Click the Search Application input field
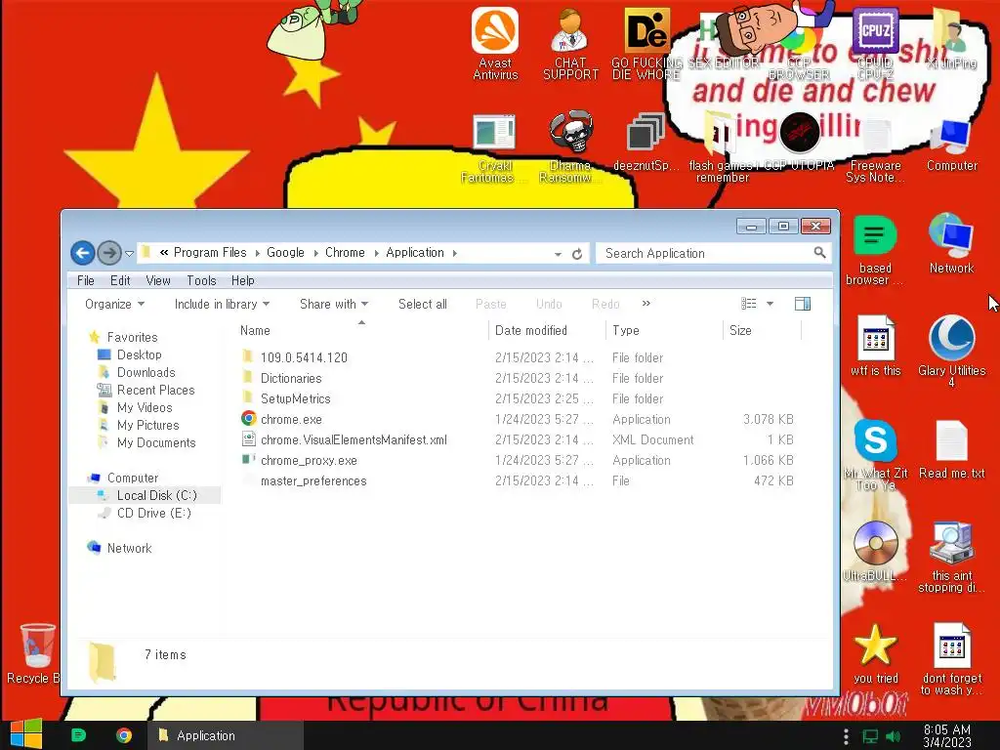 [706, 253]
